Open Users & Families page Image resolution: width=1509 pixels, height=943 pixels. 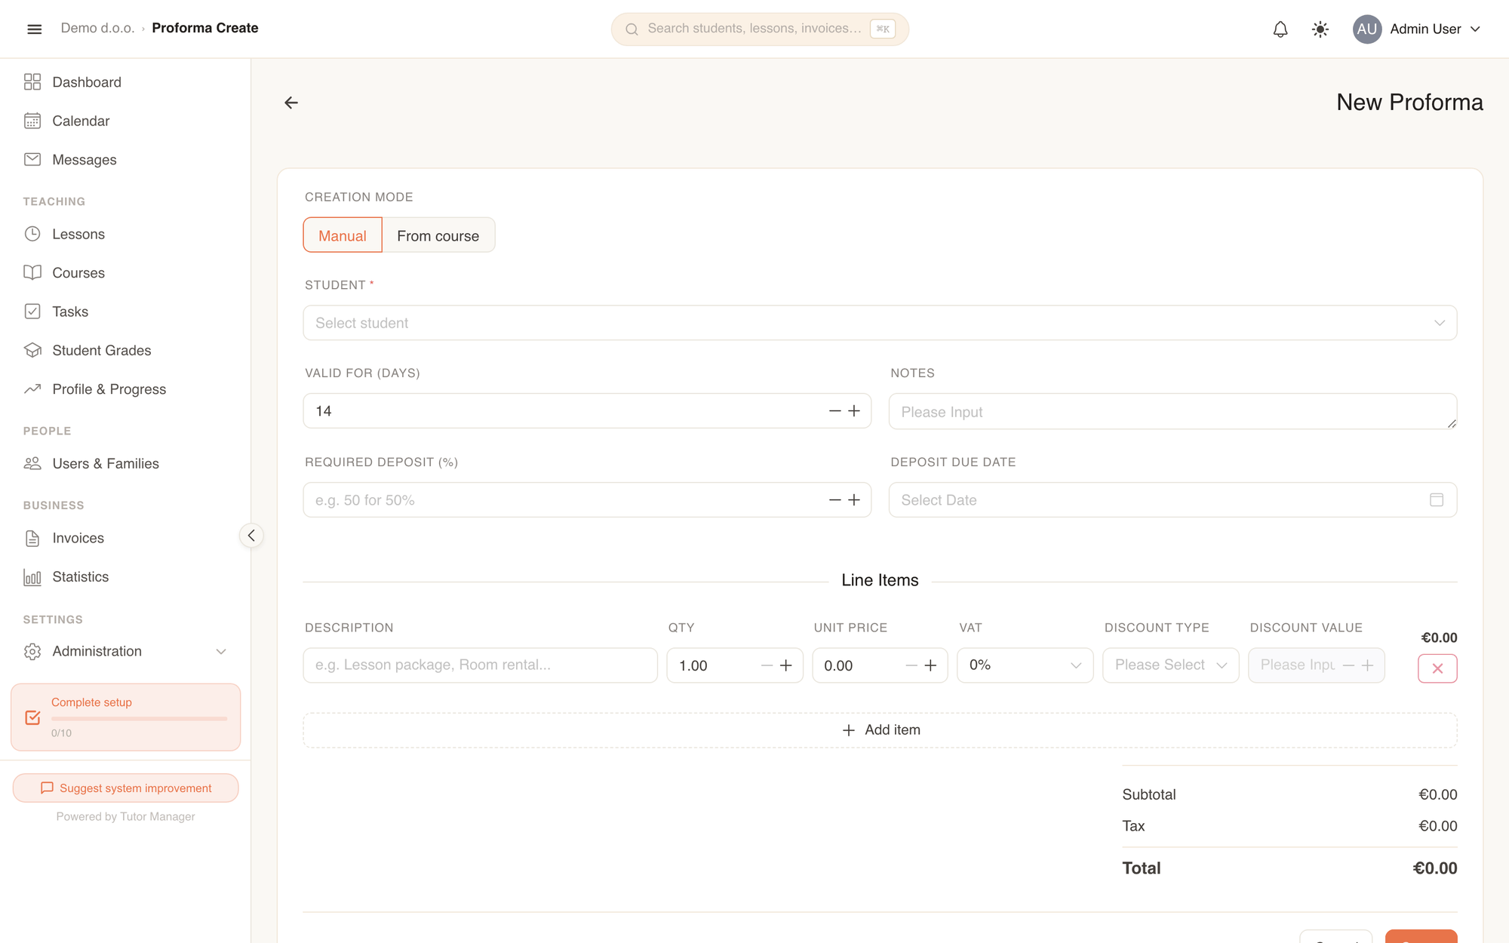(x=125, y=464)
